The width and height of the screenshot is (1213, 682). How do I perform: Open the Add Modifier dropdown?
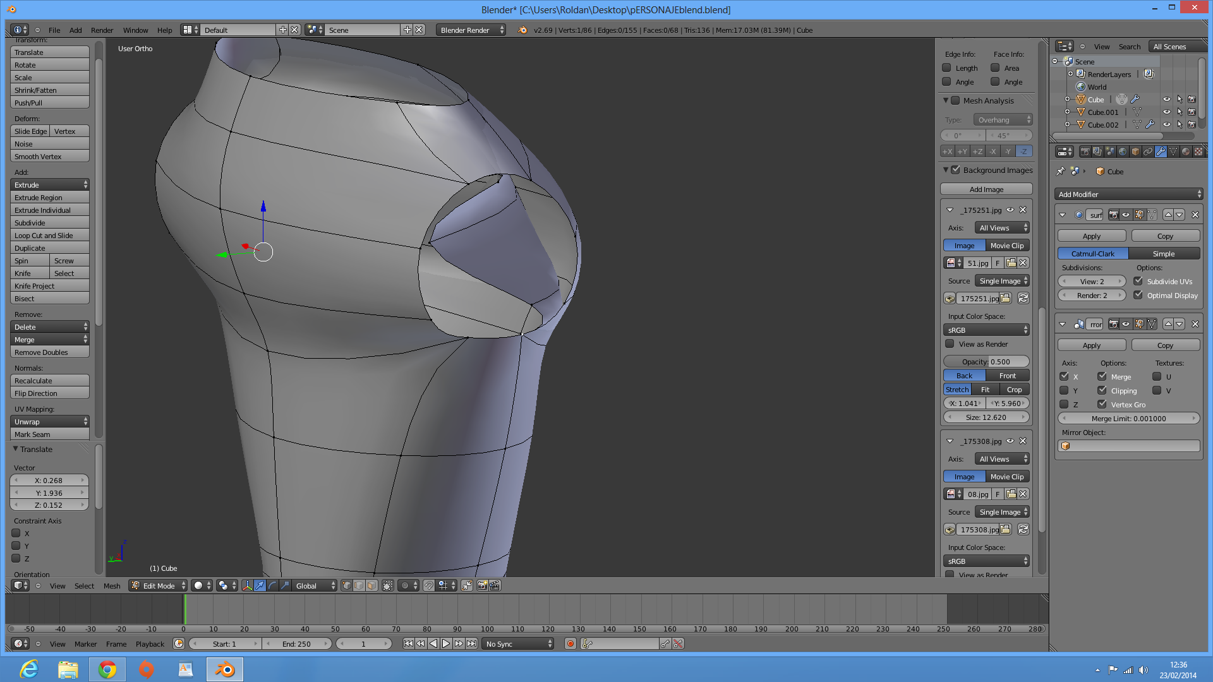point(1129,194)
